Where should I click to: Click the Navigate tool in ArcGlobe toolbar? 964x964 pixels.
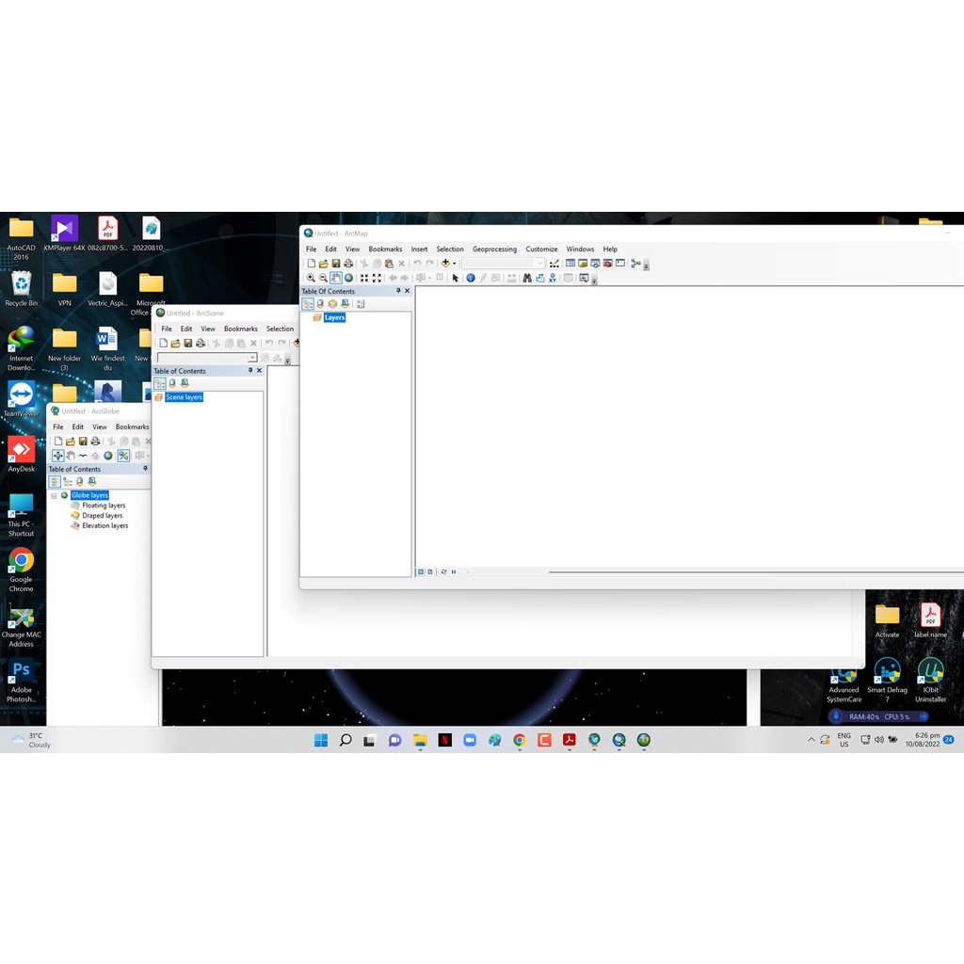(x=58, y=456)
